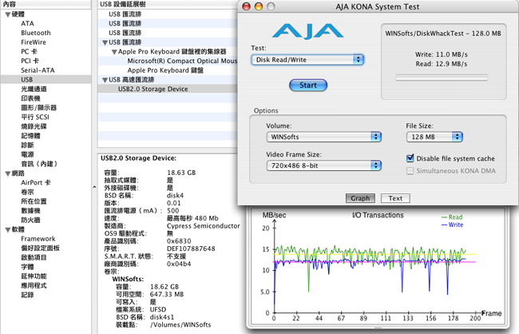Close the AJA KONA System Test window
The width and height of the screenshot is (519, 334).
point(246,6)
